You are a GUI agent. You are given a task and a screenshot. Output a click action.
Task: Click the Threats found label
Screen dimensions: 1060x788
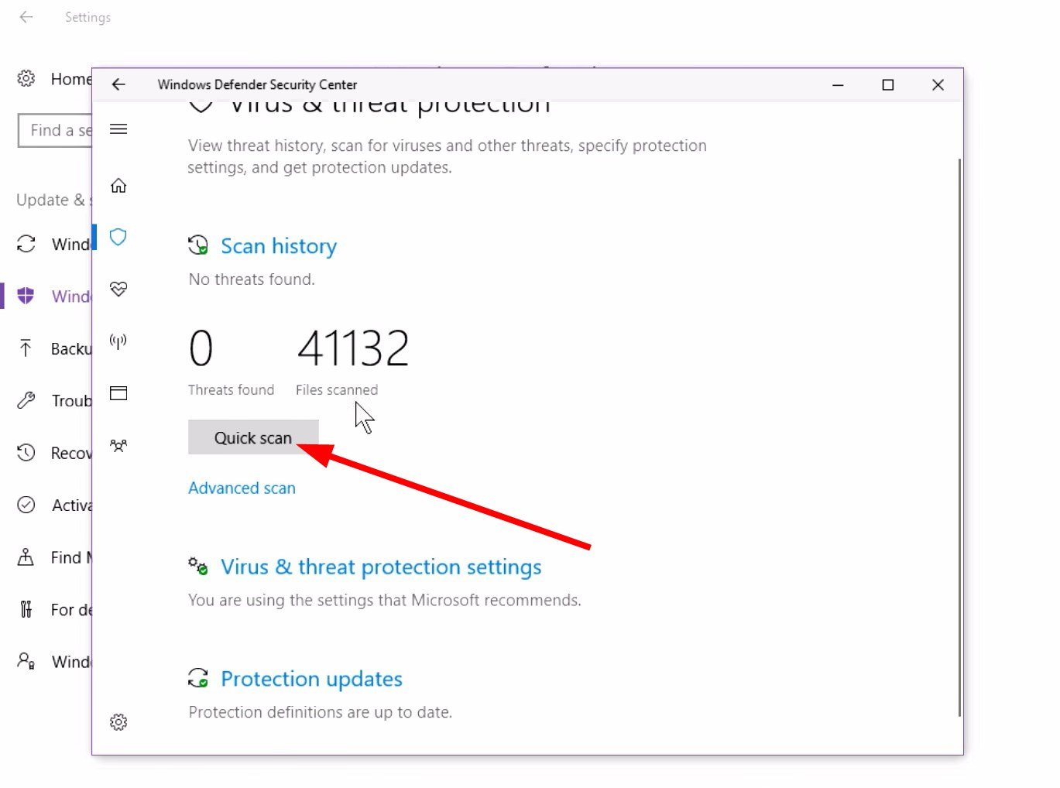point(231,390)
